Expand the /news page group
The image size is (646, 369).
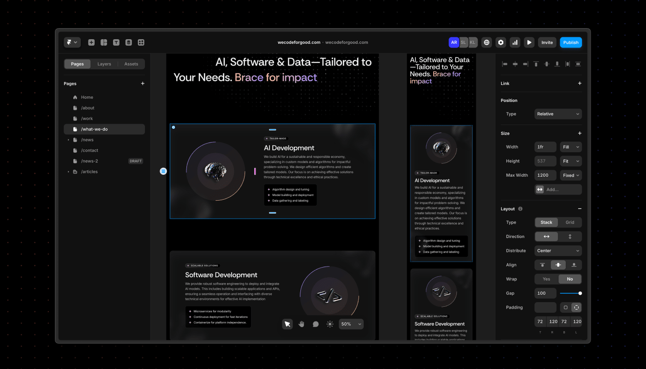68,140
